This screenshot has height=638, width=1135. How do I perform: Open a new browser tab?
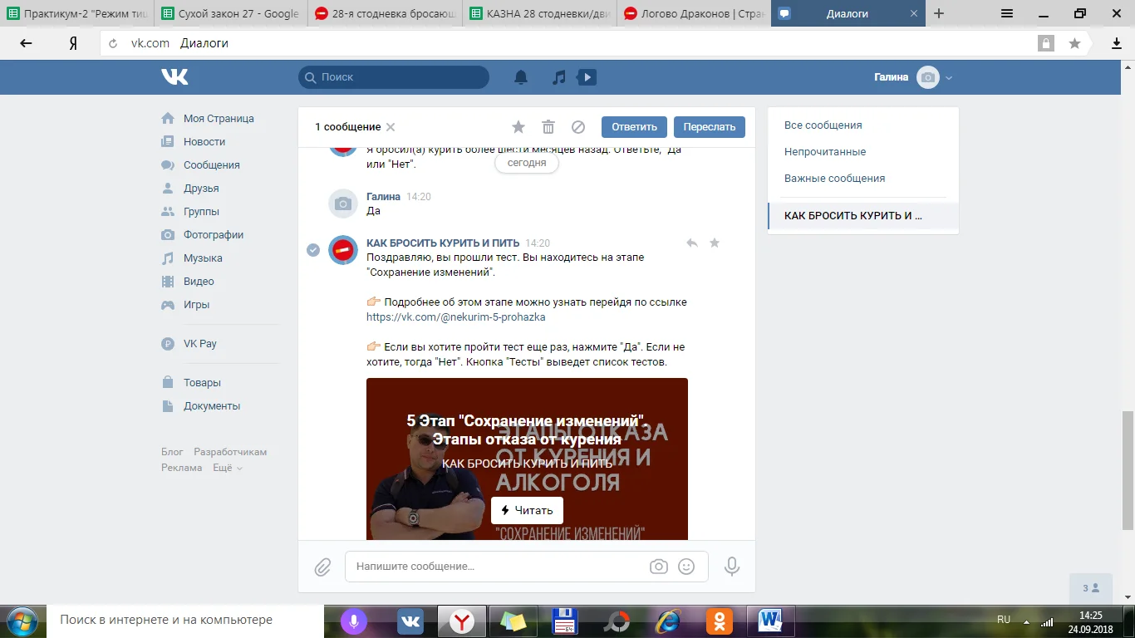click(939, 13)
